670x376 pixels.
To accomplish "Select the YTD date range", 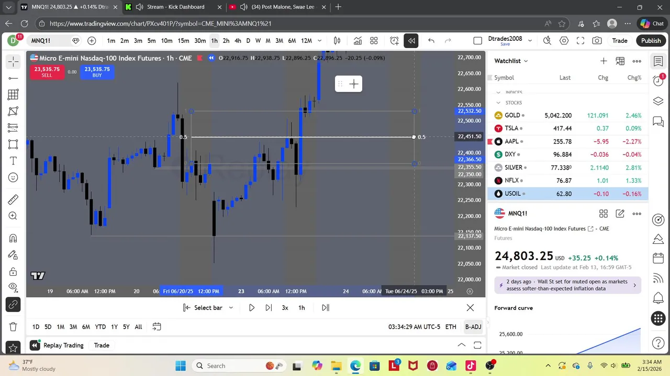I will coord(100,327).
